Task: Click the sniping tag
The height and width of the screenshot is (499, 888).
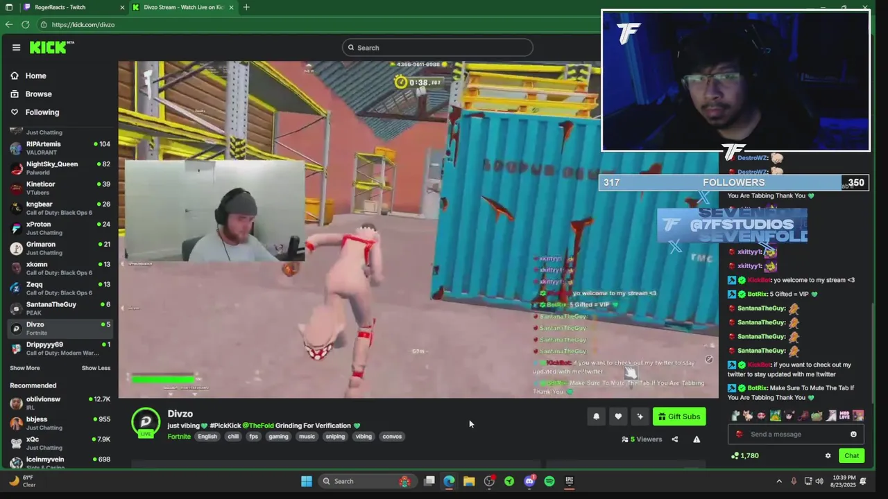Action: click(335, 437)
